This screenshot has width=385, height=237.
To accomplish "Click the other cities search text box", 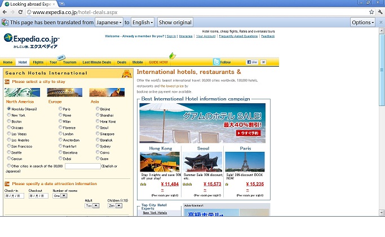I will pos(83,166).
